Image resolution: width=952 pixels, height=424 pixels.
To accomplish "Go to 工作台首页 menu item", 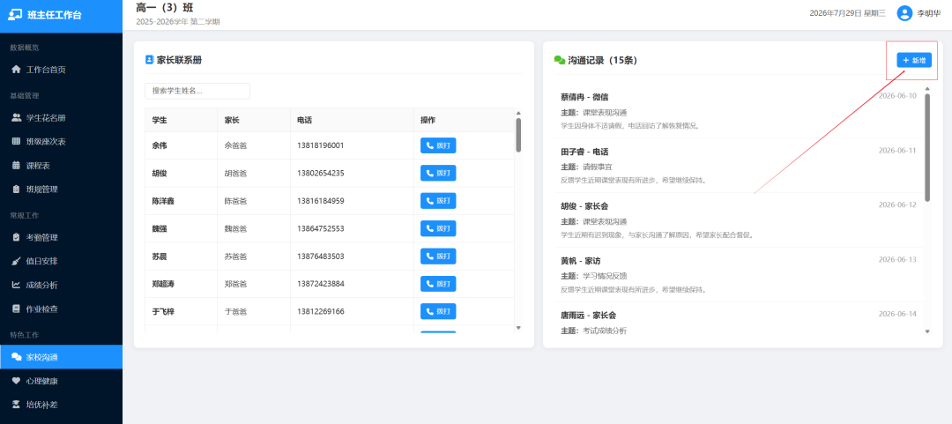I will pos(61,70).
